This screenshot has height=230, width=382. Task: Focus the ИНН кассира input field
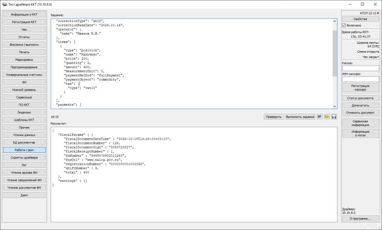click(361, 79)
